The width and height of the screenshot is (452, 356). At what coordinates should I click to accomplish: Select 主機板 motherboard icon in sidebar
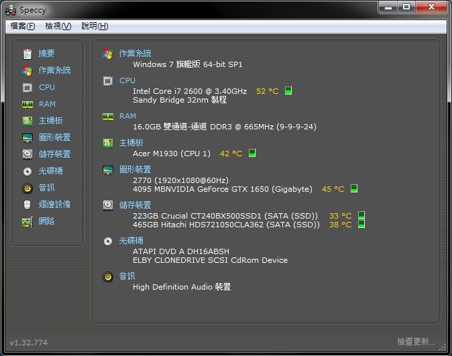27,121
